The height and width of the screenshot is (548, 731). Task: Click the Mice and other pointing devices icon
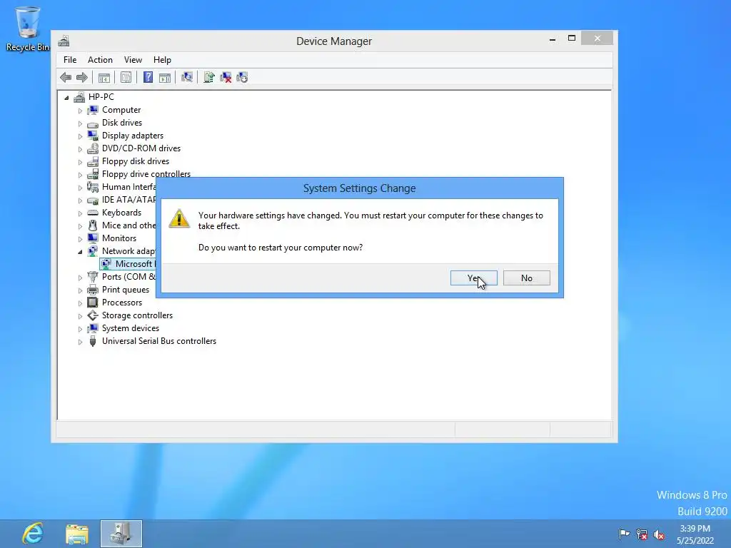93,225
